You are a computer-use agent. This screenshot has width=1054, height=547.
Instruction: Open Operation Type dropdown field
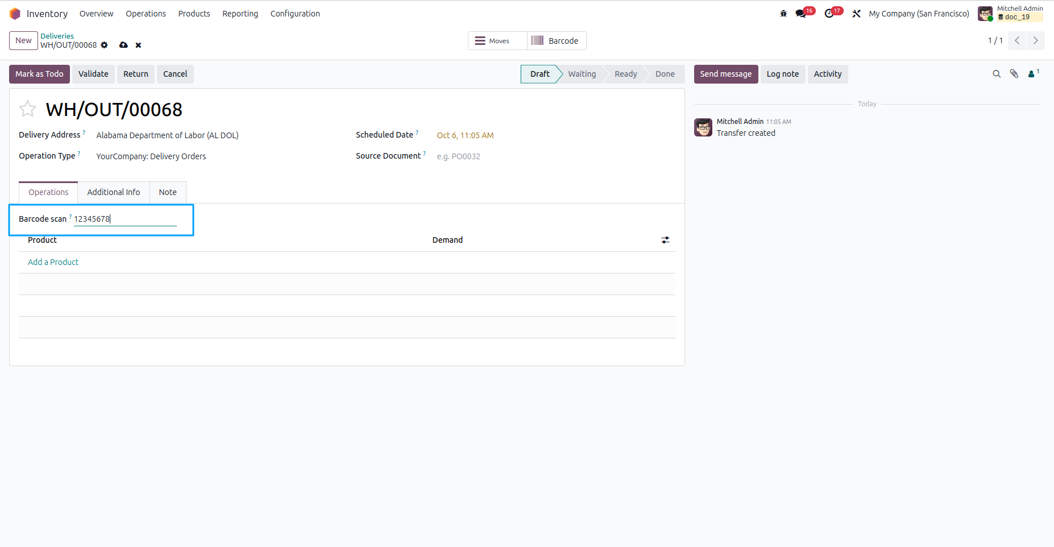tap(217, 156)
